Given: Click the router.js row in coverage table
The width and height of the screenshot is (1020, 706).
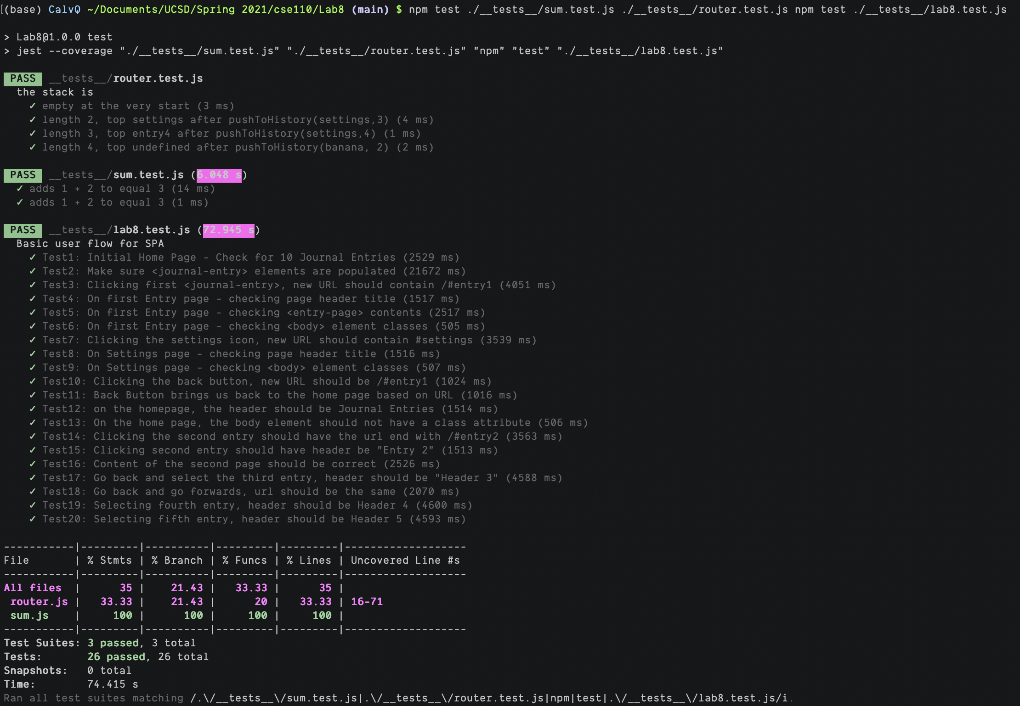Looking at the screenshot, I should pyautogui.click(x=39, y=602).
